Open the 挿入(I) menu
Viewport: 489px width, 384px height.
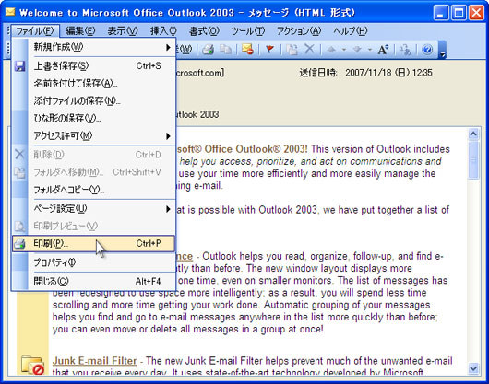[163, 31]
